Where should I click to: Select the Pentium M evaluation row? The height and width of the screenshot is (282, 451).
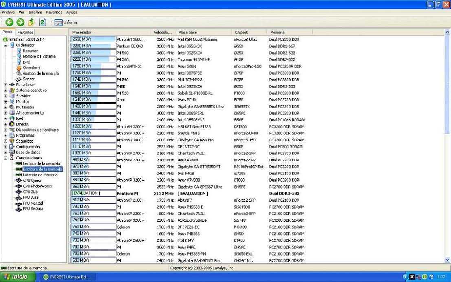[x=191, y=194]
